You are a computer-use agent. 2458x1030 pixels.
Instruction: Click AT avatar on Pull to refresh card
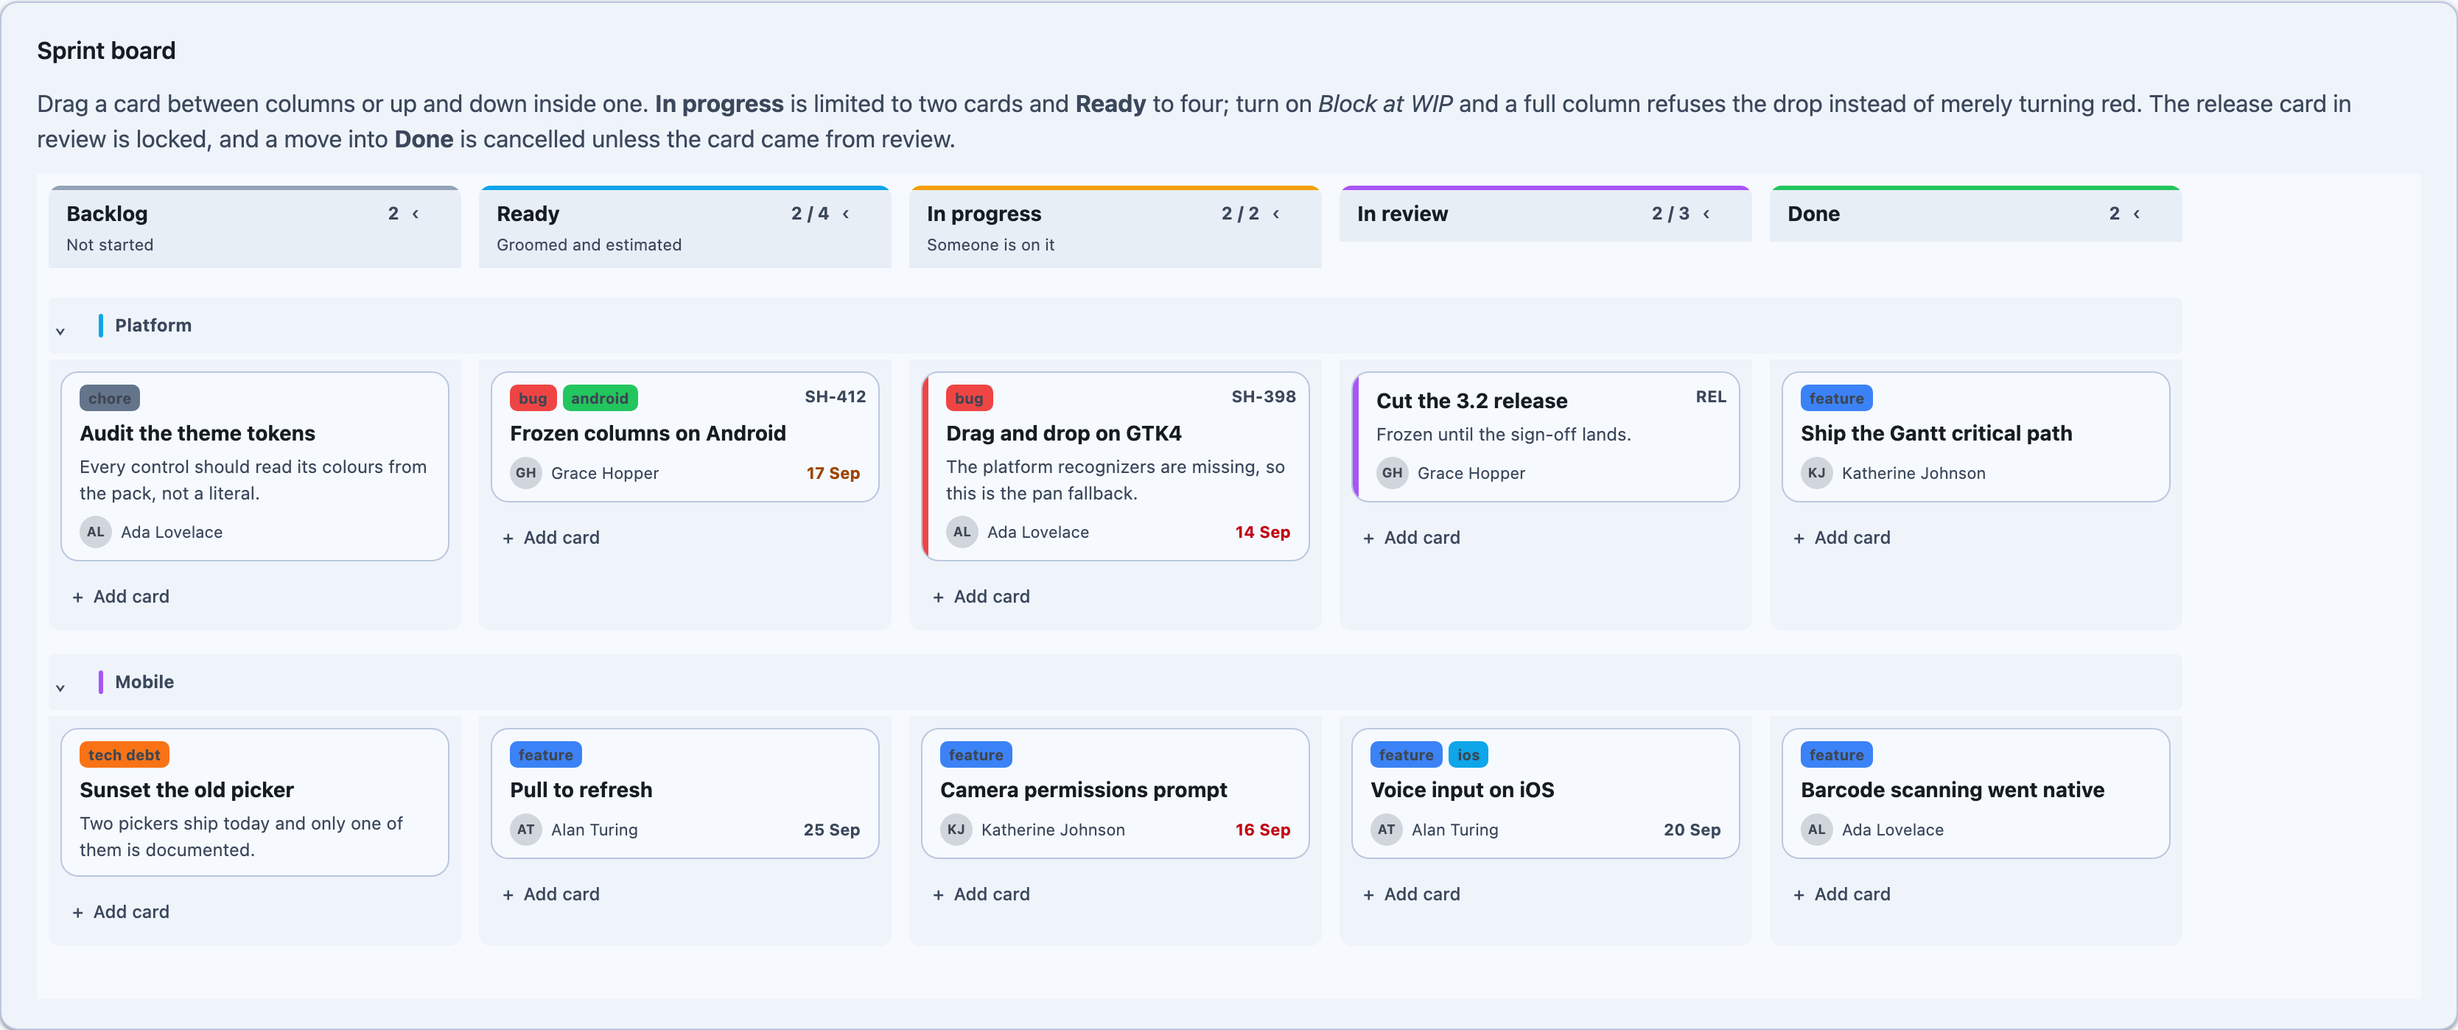pos(526,830)
